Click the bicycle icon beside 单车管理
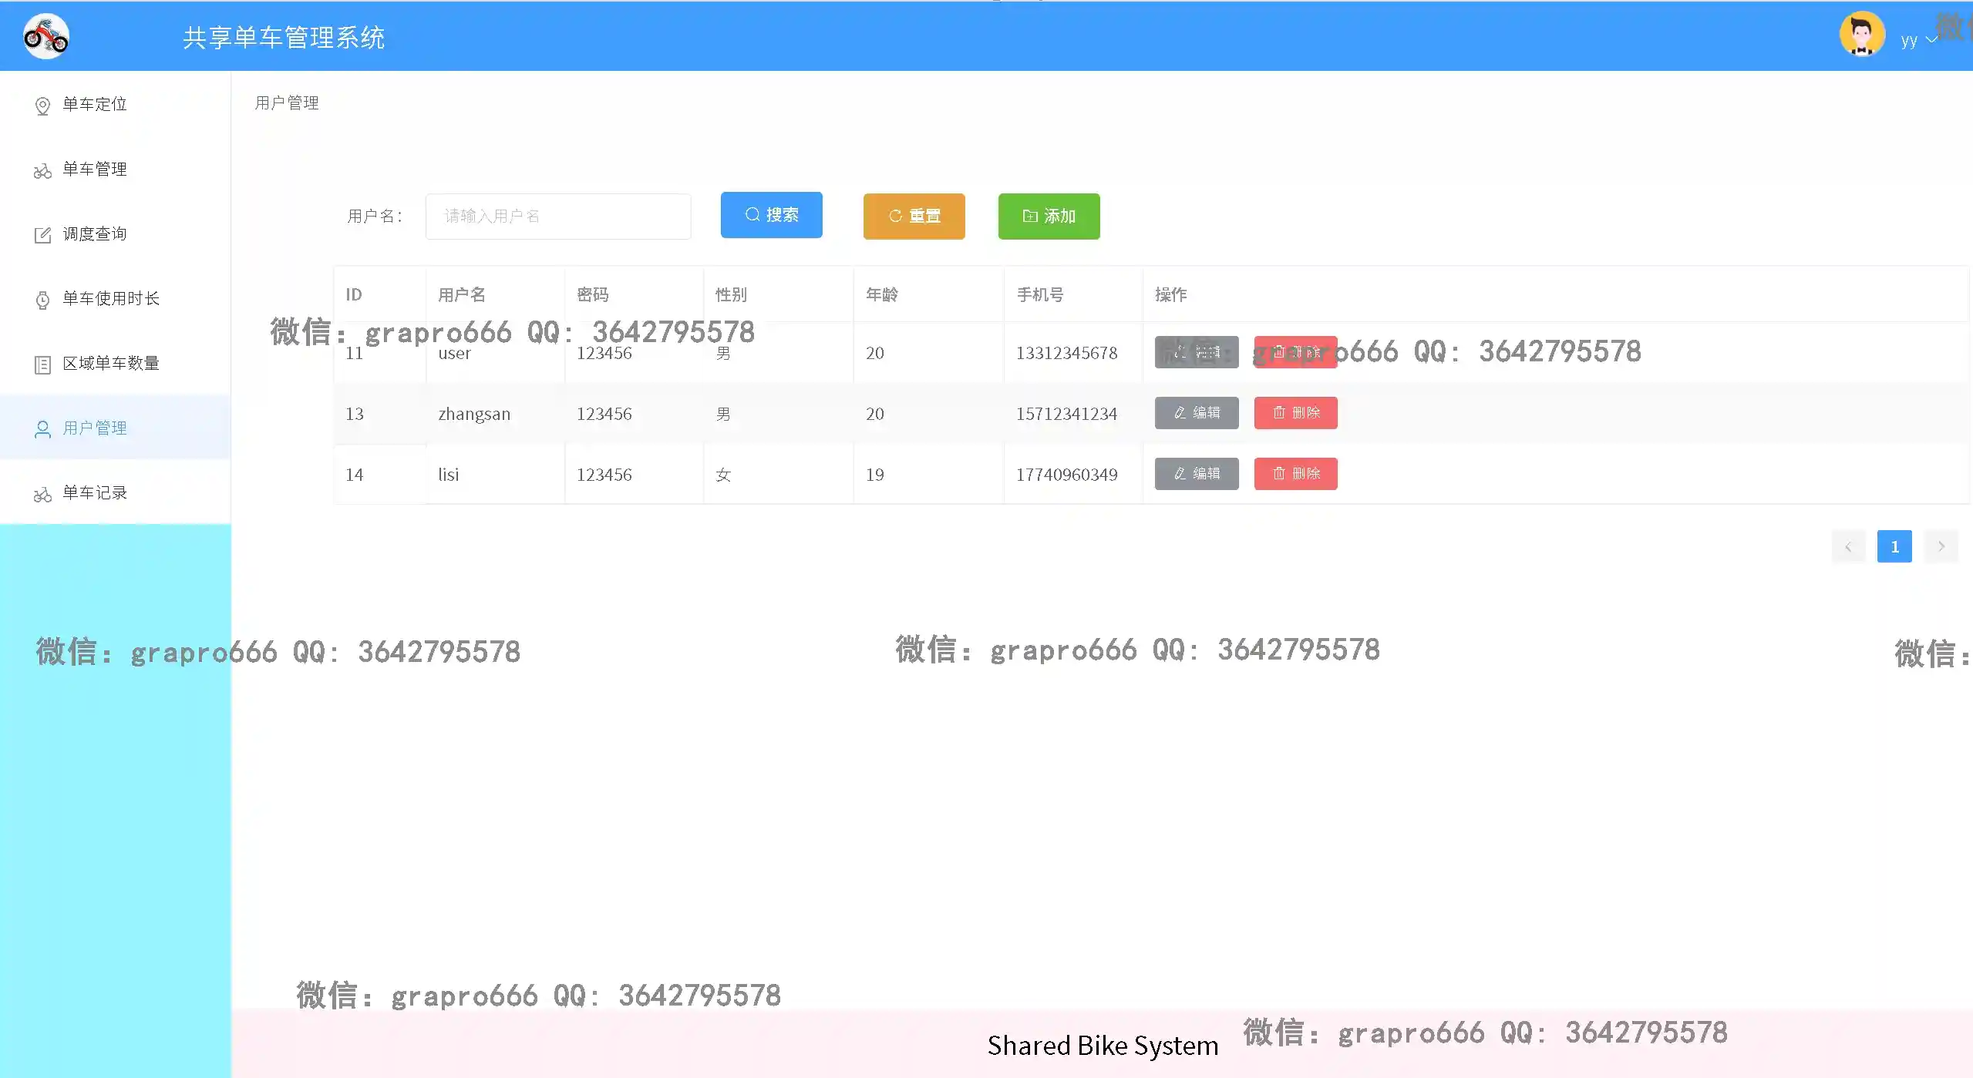The width and height of the screenshot is (1973, 1078). 42,170
